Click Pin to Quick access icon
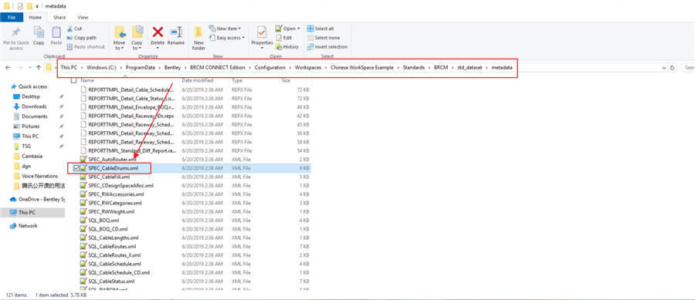Viewport: 695px width, 300px height. coord(16,32)
